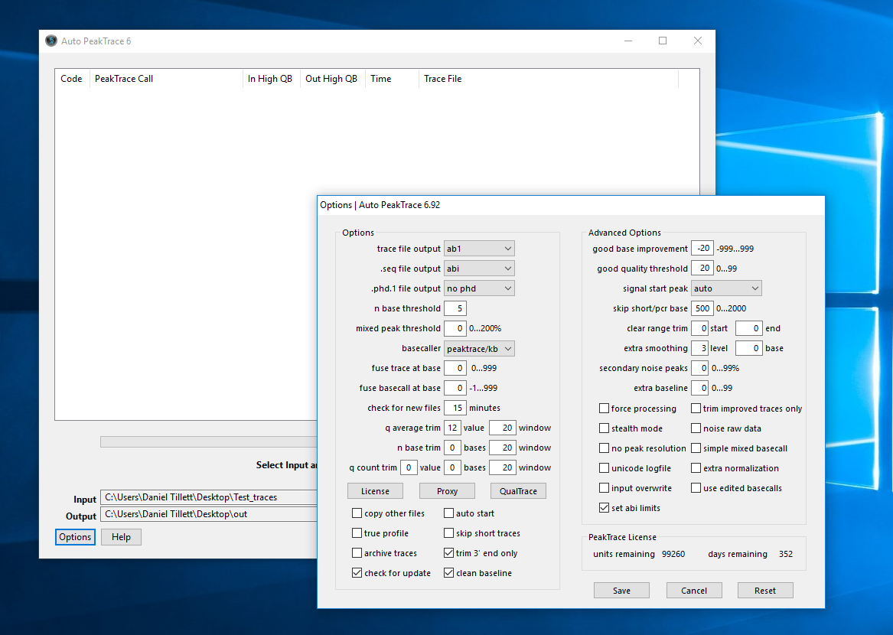This screenshot has width=893, height=635.
Task: Tick trim improved traces only
Action: click(696, 409)
